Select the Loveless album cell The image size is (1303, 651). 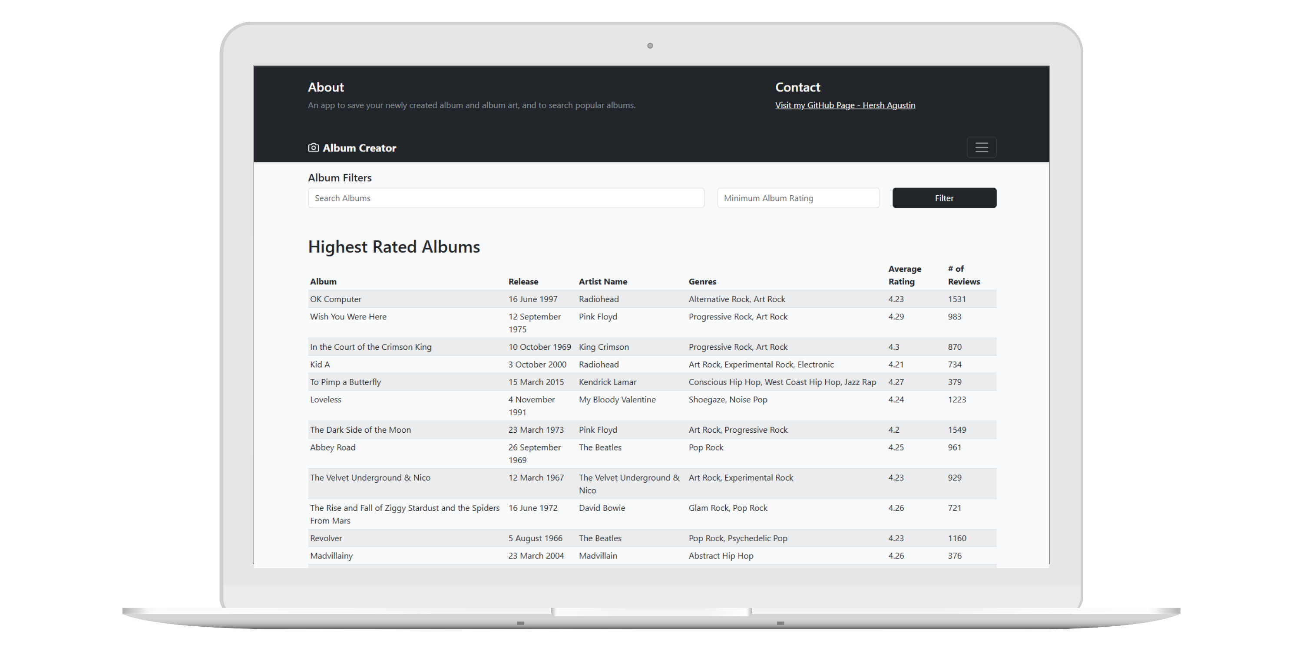coord(326,400)
